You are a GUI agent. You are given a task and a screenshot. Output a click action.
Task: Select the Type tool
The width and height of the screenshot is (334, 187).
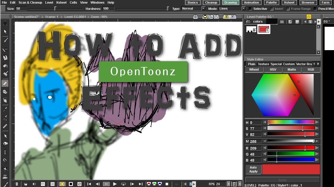point(5,57)
